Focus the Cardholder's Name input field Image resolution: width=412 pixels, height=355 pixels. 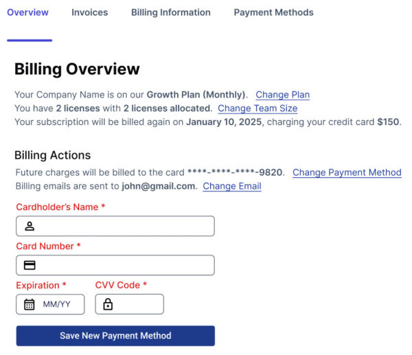coord(115,226)
